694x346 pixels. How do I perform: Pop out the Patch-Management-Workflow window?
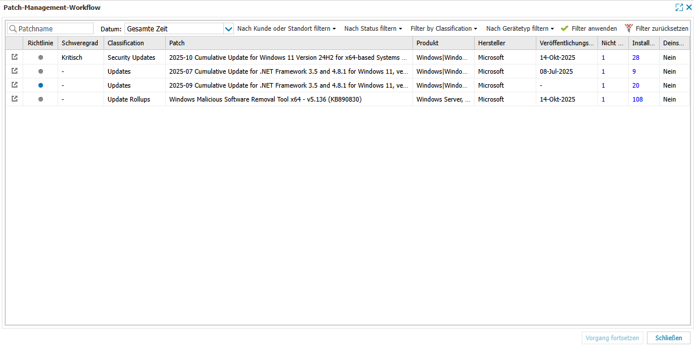pos(679,8)
